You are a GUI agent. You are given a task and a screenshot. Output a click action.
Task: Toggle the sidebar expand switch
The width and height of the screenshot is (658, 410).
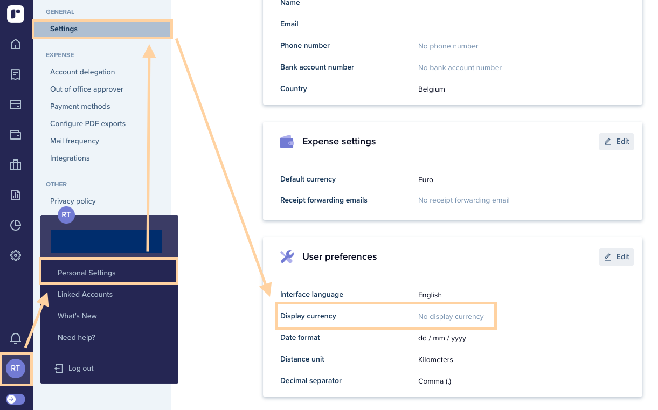coord(16,399)
